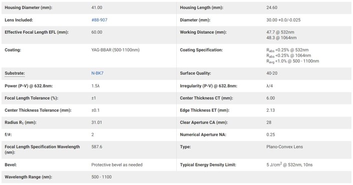Click the Housing Diameter (mm) label
Viewport: 353px width, 185px height.
click(29, 8)
